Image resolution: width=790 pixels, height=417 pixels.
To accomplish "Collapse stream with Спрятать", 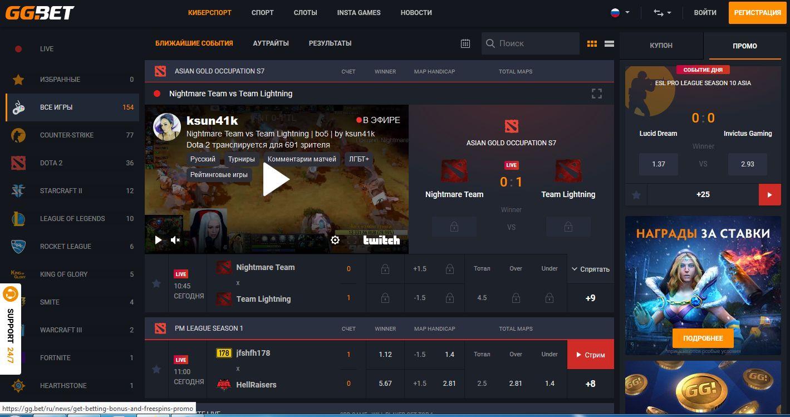I will click(590, 269).
